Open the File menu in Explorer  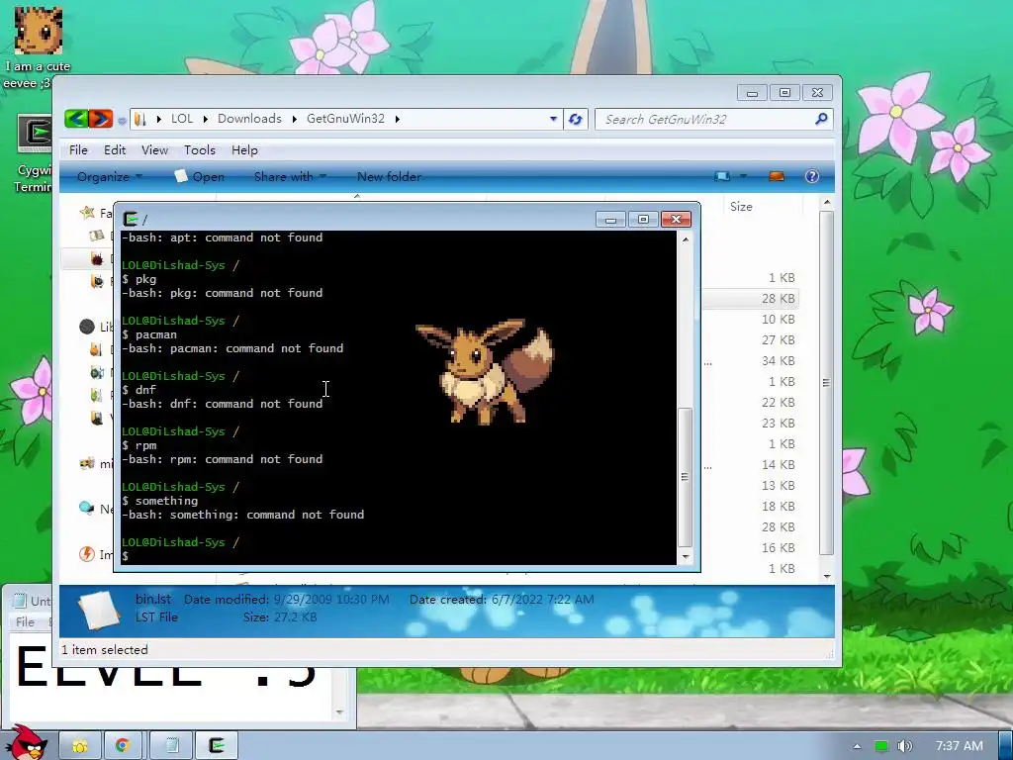(78, 150)
